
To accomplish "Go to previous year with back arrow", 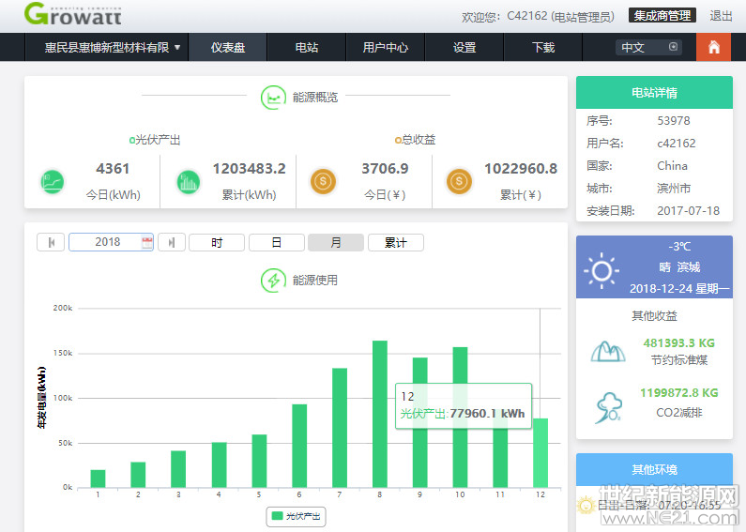I will (x=51, y=242).
